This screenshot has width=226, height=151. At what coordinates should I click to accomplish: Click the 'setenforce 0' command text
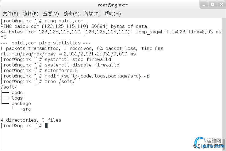[x=61, y=70]
